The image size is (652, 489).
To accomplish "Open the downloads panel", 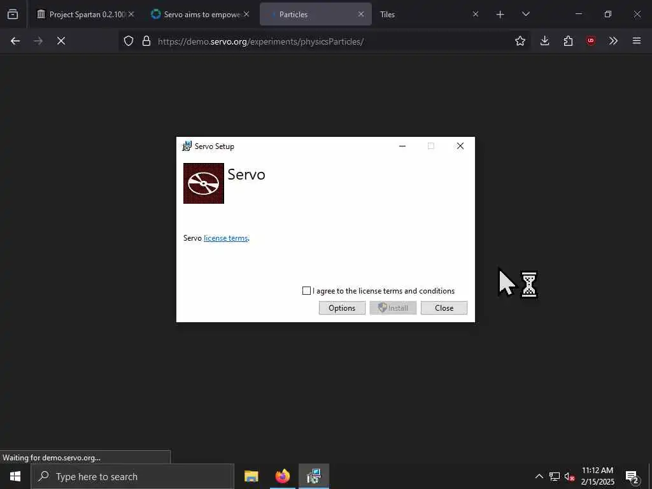I will click(x=545, y=41).
